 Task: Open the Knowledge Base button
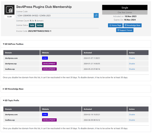[132, 25]
